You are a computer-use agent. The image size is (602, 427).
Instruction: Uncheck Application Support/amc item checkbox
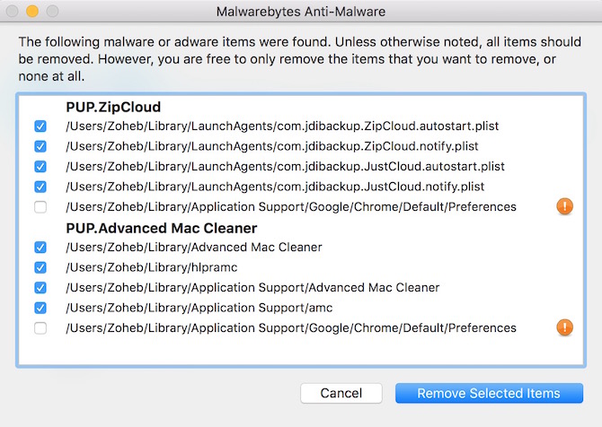pos(40,308)
